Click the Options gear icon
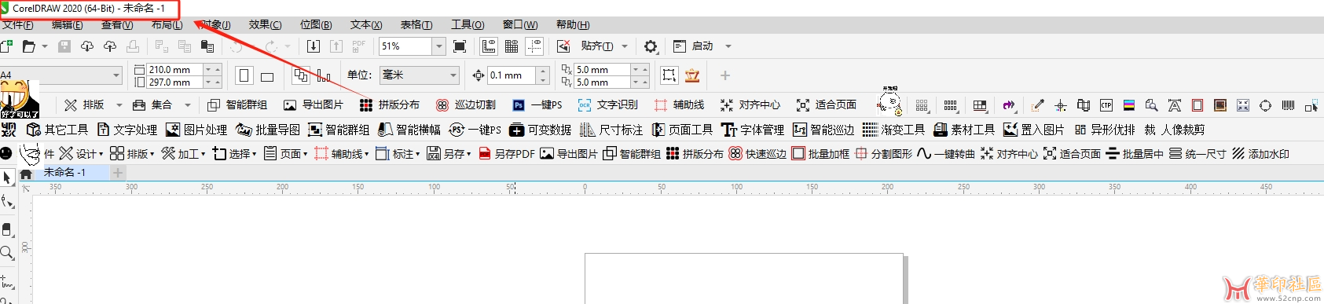Screen dimensions: 1324x304 pos(651,46)
